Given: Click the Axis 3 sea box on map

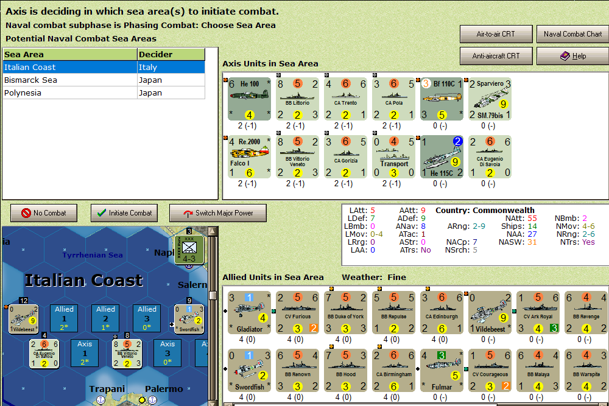Looking at the screenshot, I should pyautogui.click(x=167, y=353).
